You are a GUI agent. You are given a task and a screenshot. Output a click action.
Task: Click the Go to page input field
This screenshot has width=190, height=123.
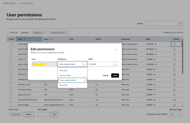click(x=43, y=114)
